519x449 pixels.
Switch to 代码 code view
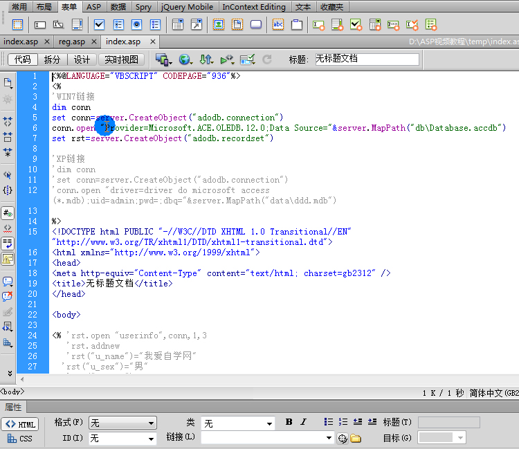(x=23, y=59)
